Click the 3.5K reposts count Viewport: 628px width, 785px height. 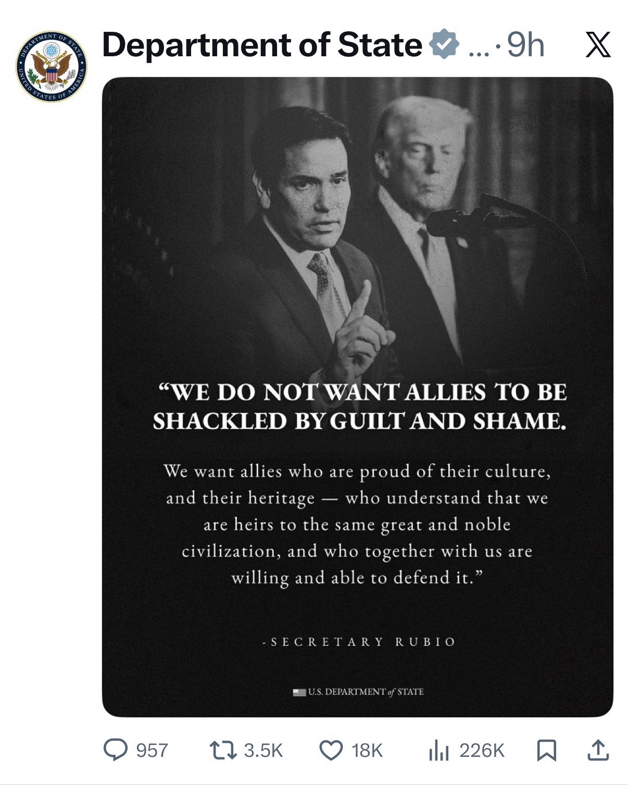tap(263, 751)
